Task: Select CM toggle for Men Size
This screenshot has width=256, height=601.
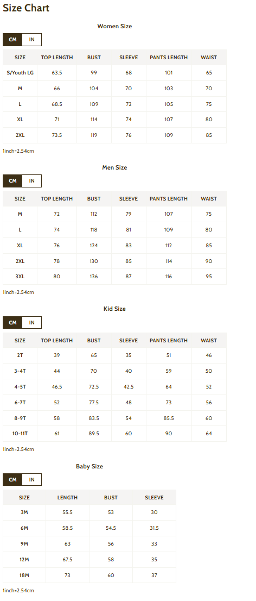Action: 12,181
